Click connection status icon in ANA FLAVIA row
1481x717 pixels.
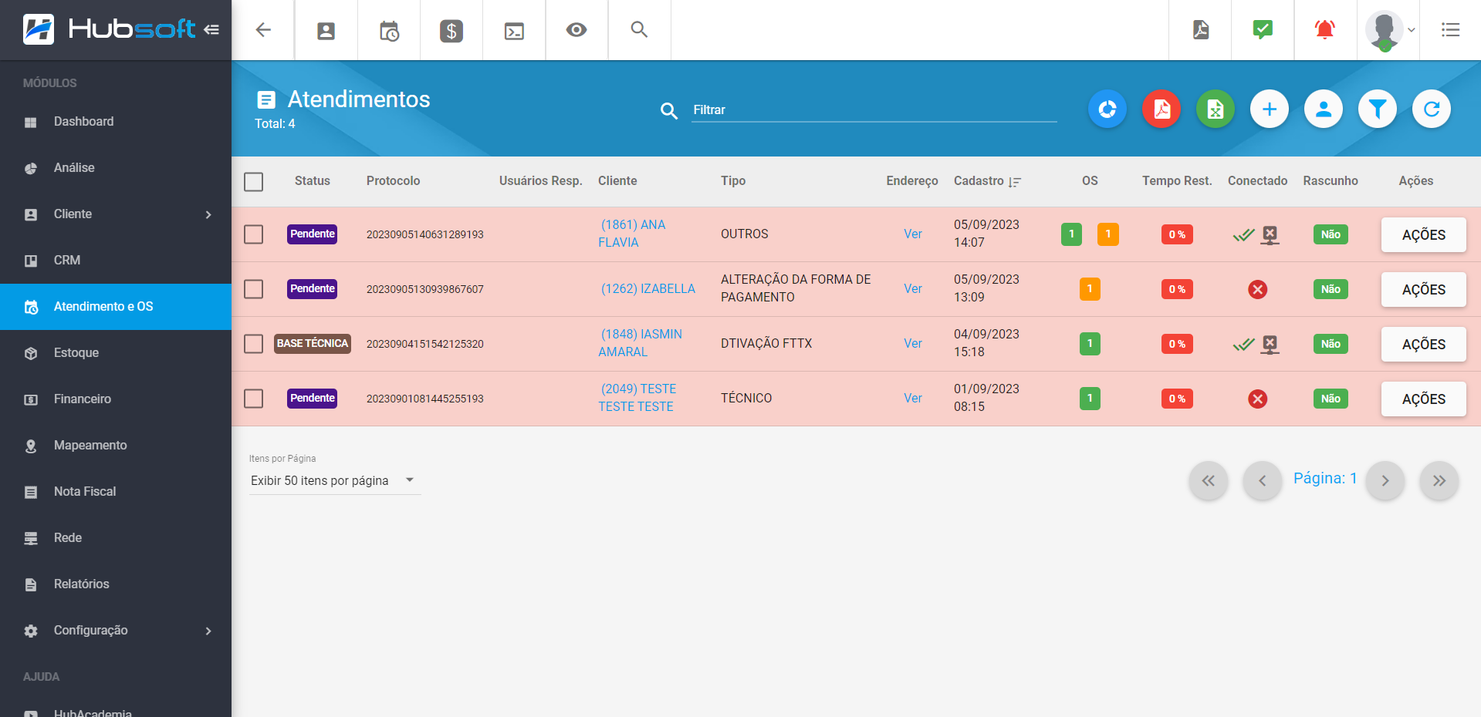pos(1256,235)
